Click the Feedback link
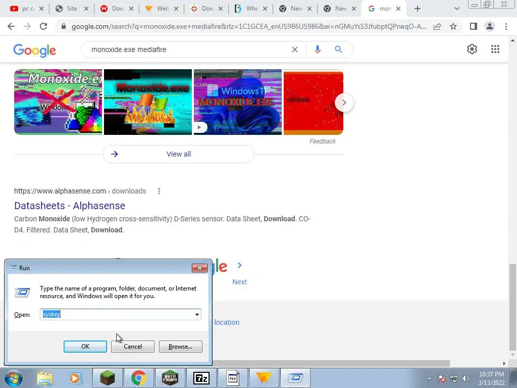This screenshot has height=388, width=517. click(x=323, y=141)
